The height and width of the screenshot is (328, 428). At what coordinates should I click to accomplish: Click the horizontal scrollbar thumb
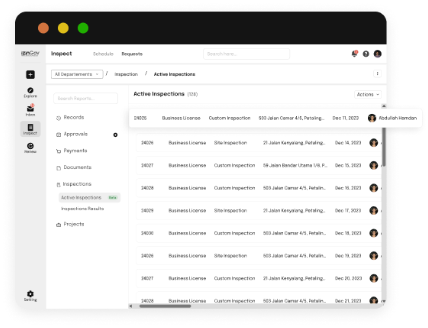(x=165, y=306)
